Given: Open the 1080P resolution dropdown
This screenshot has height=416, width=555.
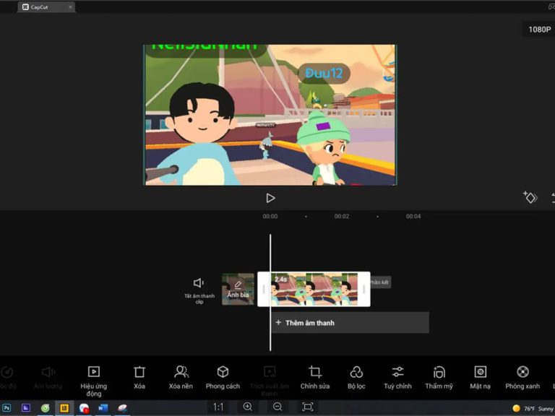Looking at the screenshot, I should pos(539,30).
